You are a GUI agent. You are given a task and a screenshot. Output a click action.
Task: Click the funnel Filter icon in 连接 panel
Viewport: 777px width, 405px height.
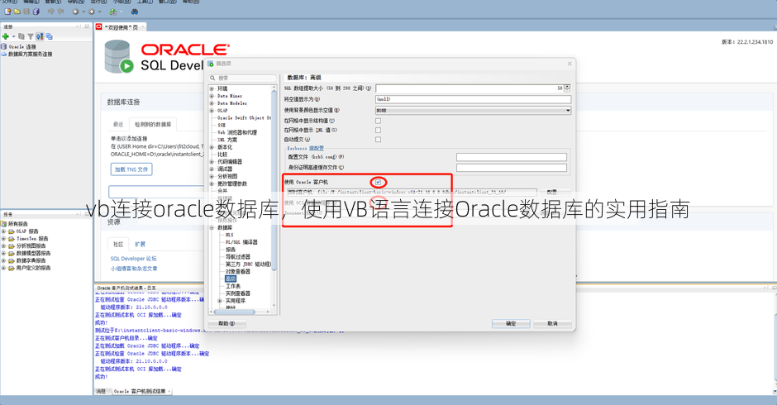31,36
